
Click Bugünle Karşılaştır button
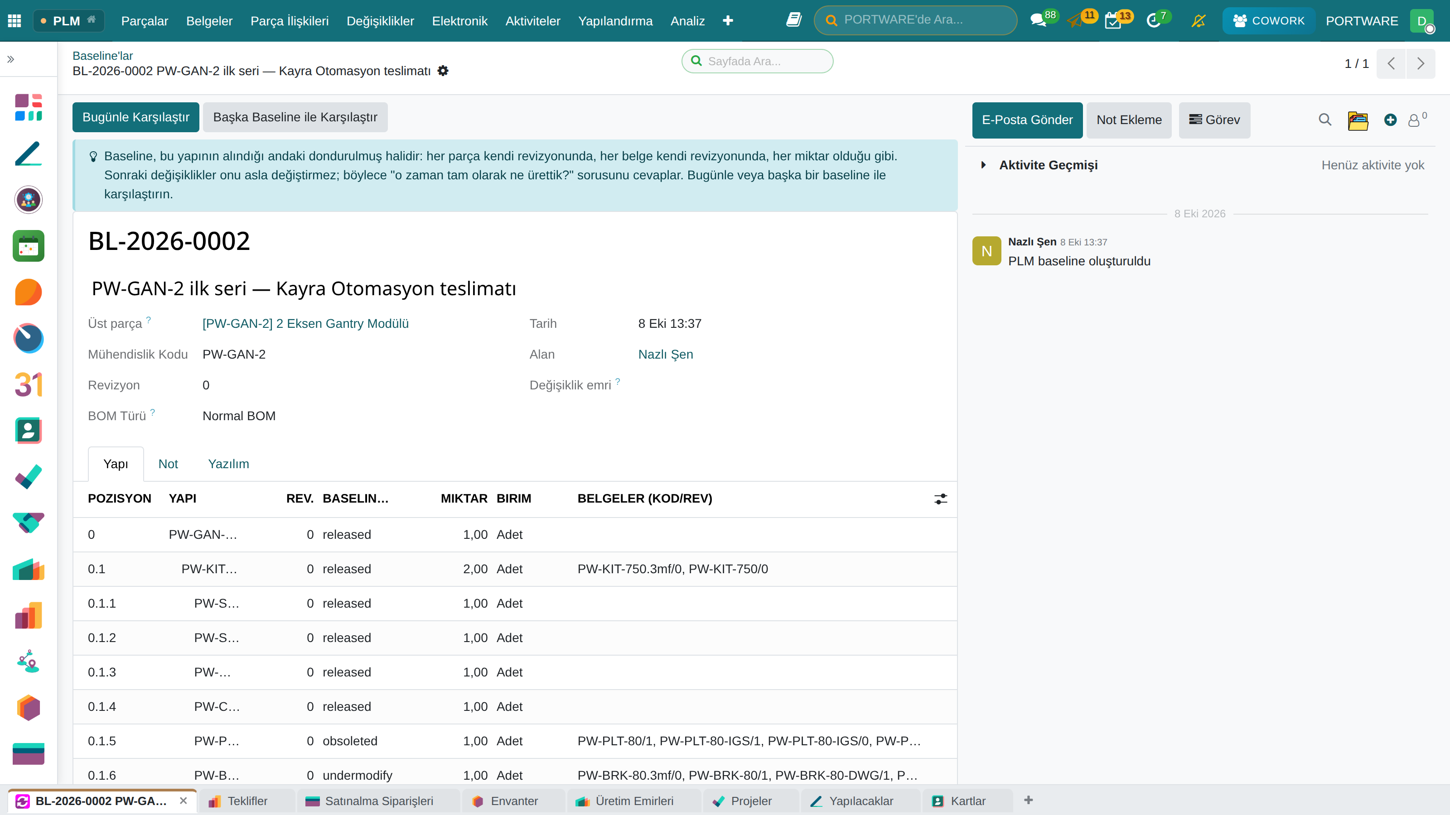coord(135,117)
